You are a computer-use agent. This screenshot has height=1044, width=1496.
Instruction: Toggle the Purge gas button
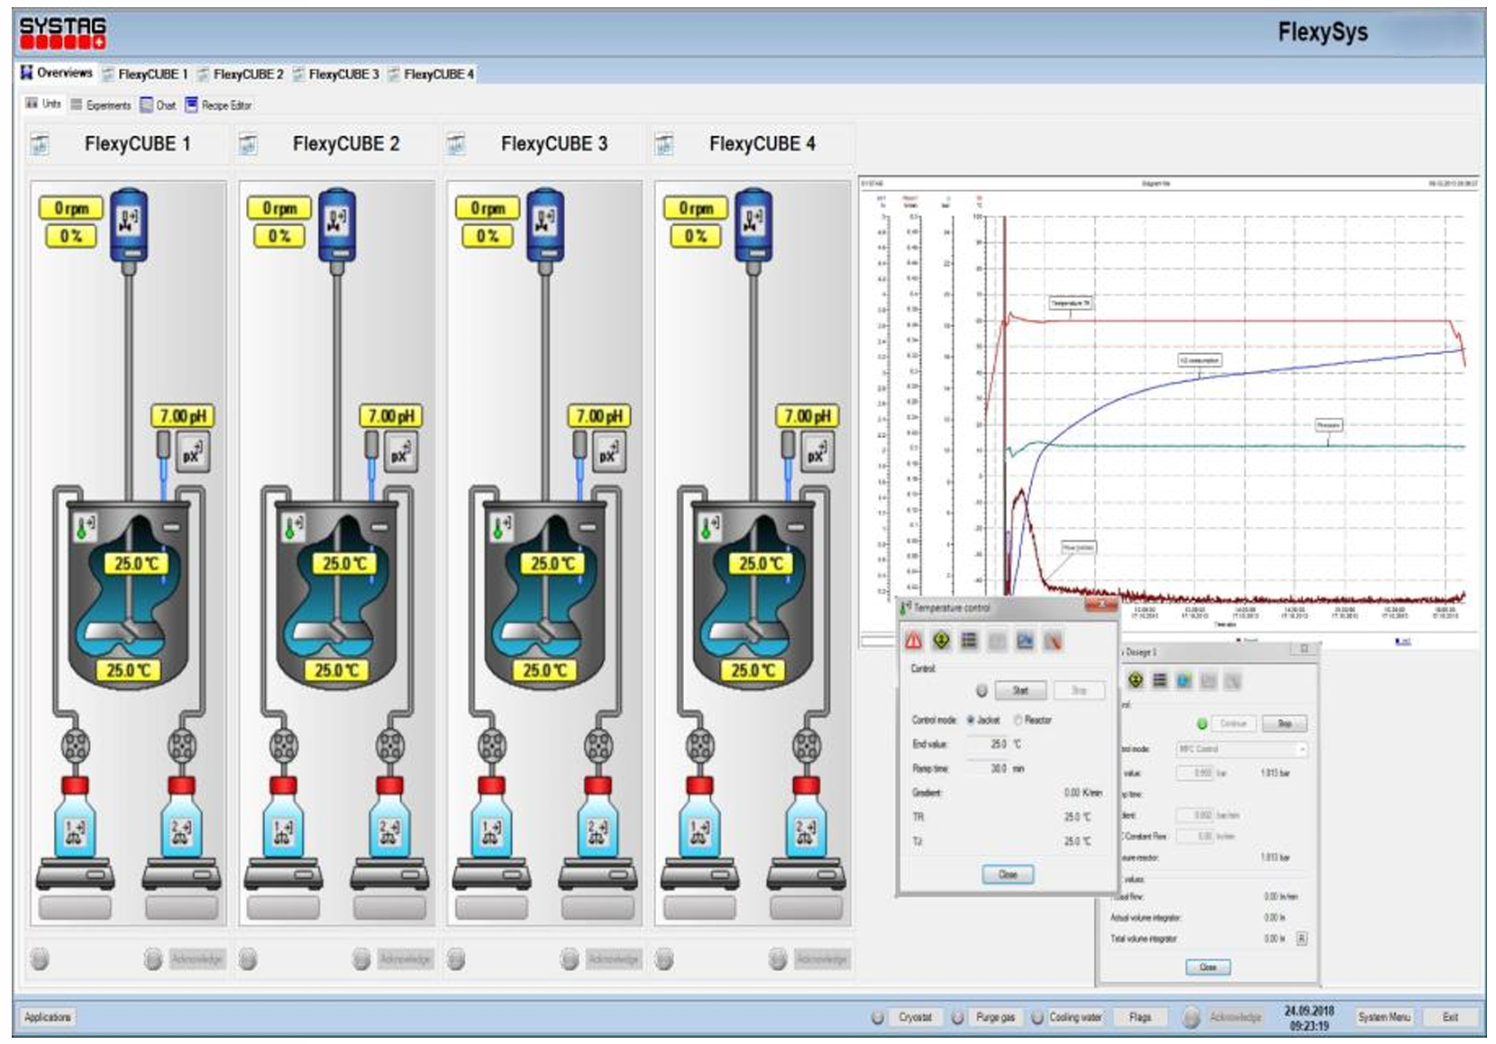(995, 1017)
